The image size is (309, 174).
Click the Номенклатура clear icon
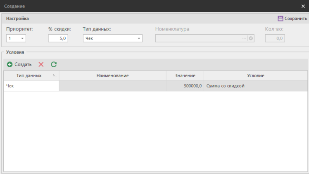coord(251,38)
